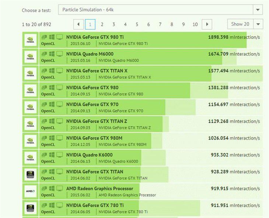Click NVIDIA logo in GTX TITAN Z row
This screenshot has height=218, width=269.
click(30, 124)
